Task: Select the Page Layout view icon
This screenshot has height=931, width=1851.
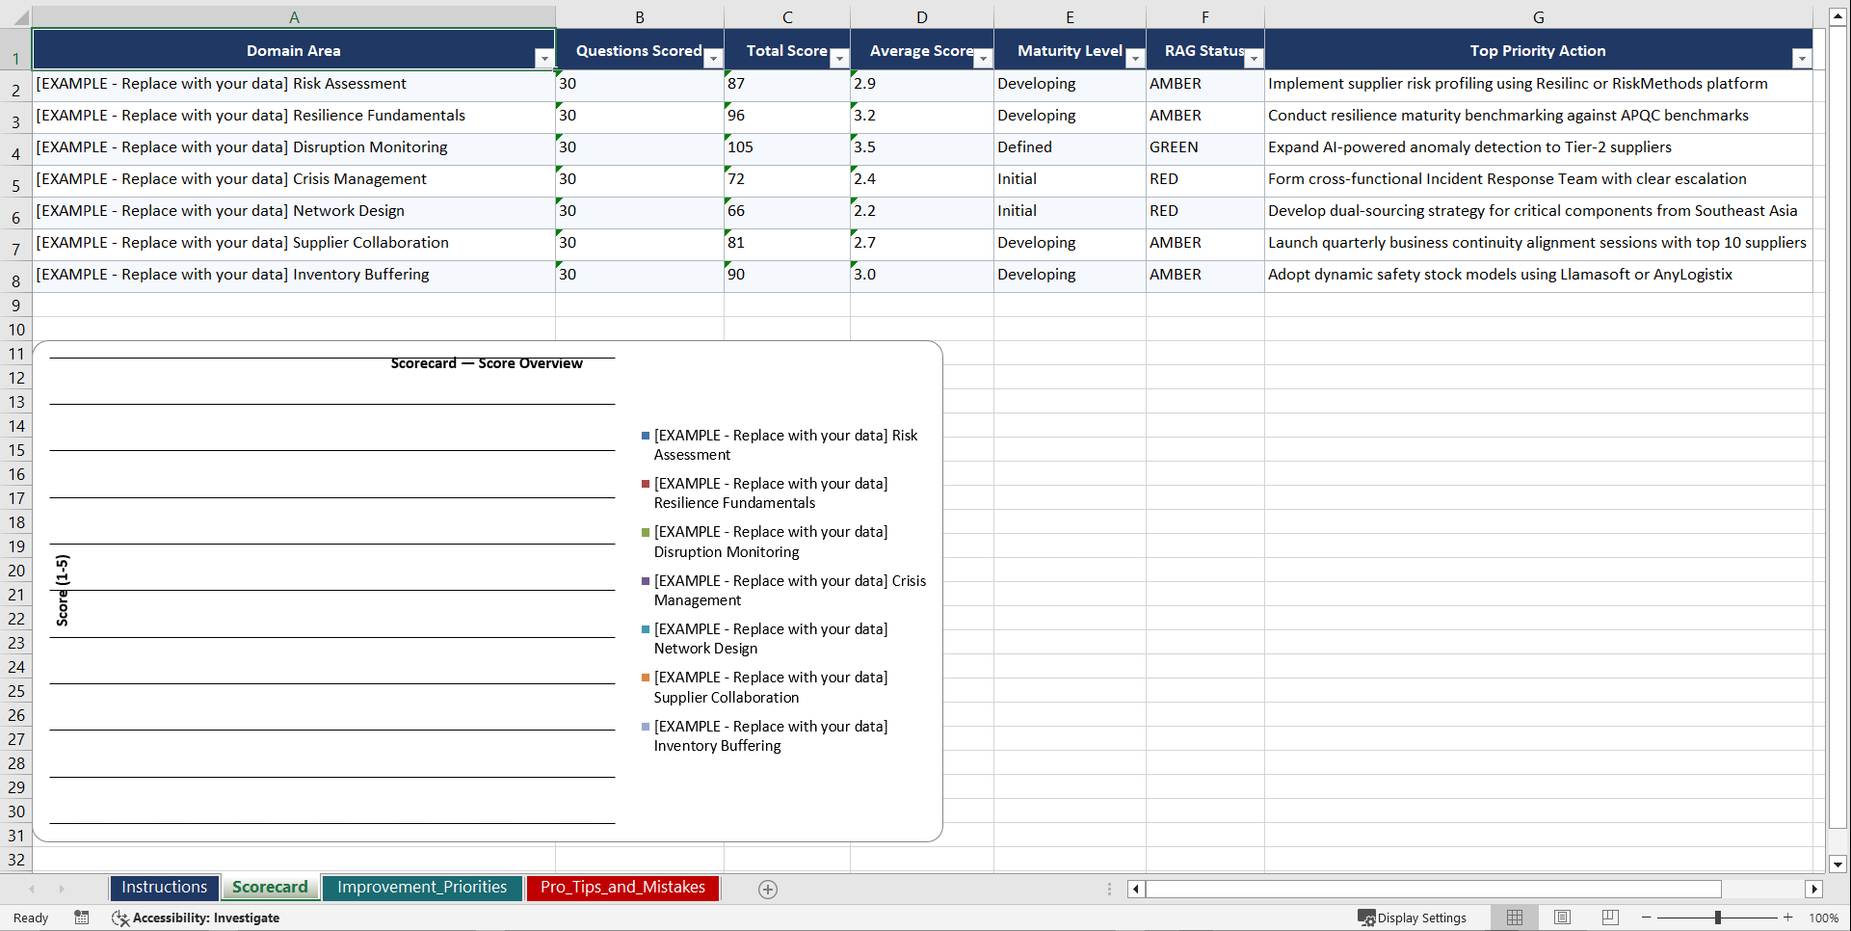Action: [1562, 918]
